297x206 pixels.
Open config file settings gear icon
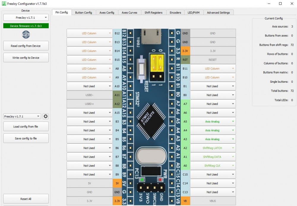(46, 116)
